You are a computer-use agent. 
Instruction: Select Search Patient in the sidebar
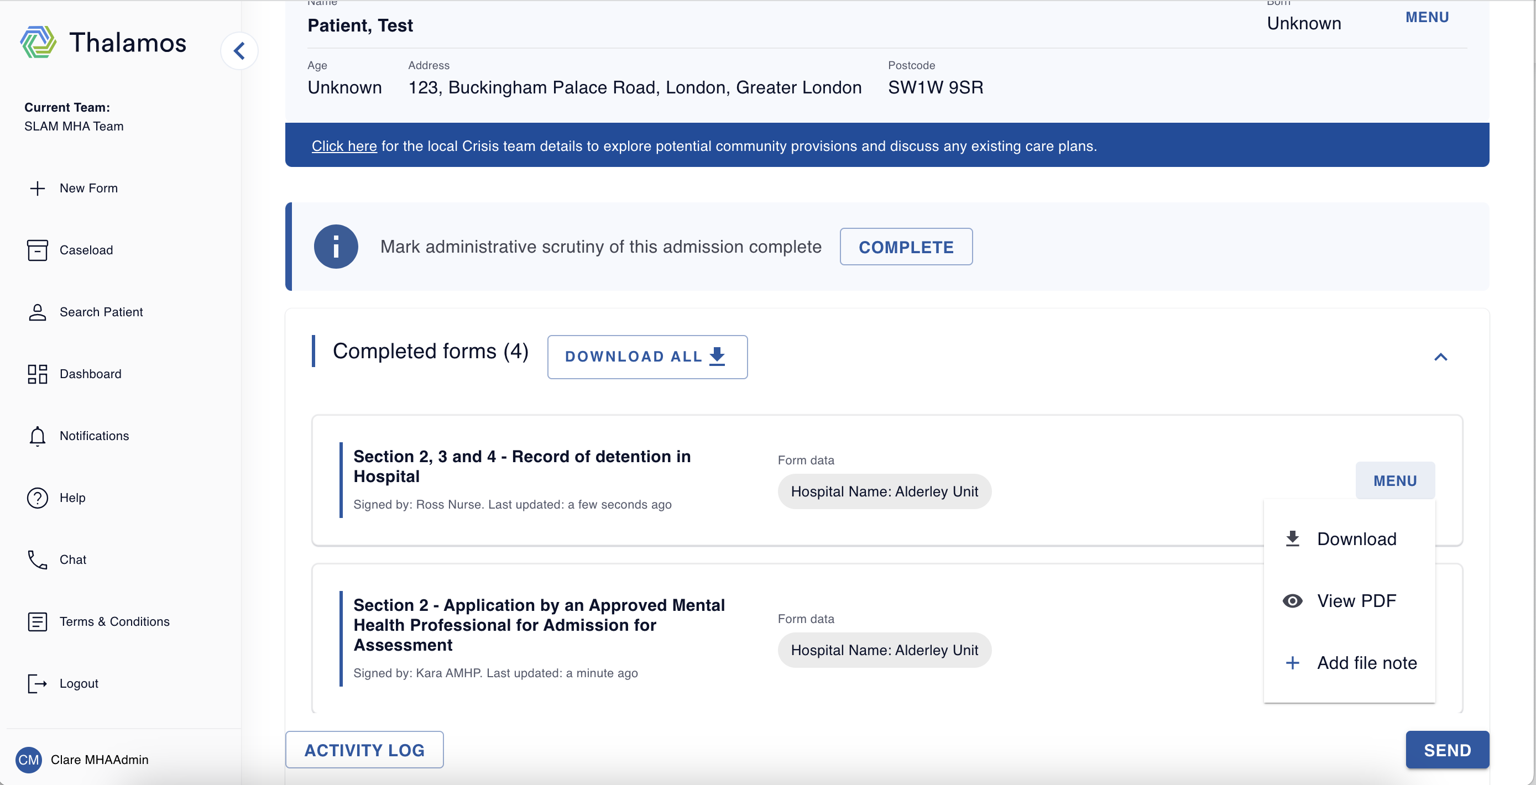pyautogui.click(x=101, y=312)
